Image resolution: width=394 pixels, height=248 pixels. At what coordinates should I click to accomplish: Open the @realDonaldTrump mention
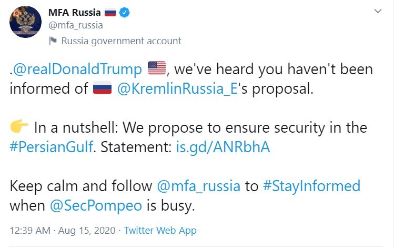click(x=79, y=69)
